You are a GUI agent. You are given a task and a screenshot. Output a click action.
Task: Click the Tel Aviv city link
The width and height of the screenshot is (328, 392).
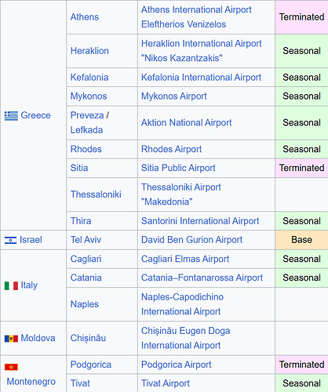coord(86,240)
